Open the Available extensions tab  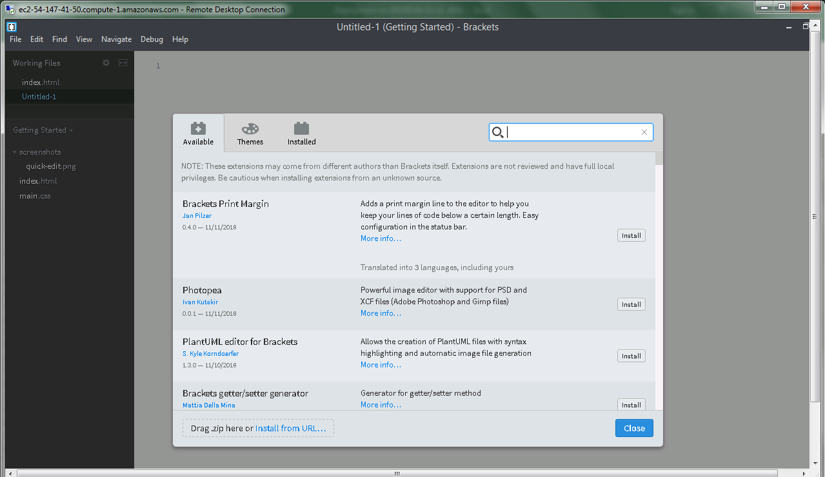point(198,133)
